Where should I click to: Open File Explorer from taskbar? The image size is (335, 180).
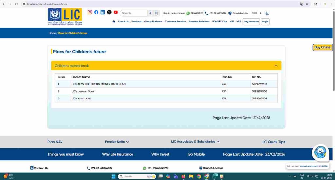pos(191,176)
